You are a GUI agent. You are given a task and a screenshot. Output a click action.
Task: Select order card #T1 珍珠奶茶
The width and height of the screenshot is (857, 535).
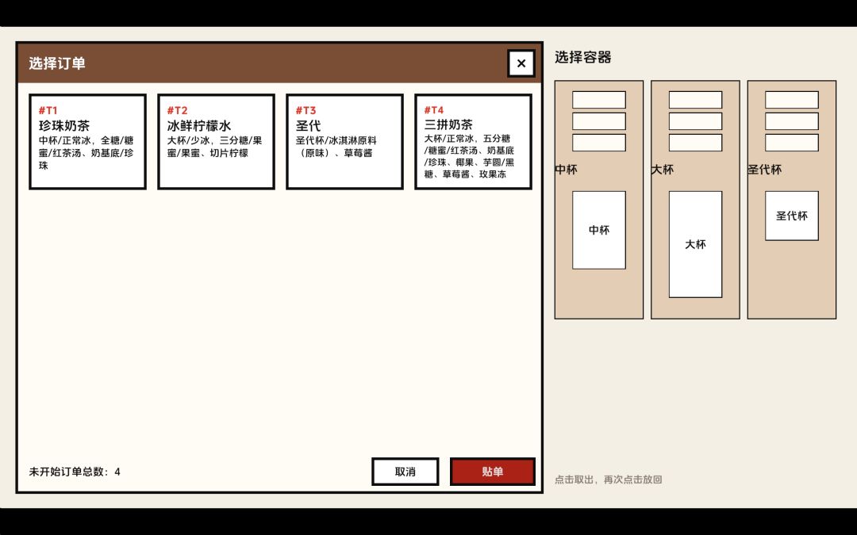click(x=87, y=142)
